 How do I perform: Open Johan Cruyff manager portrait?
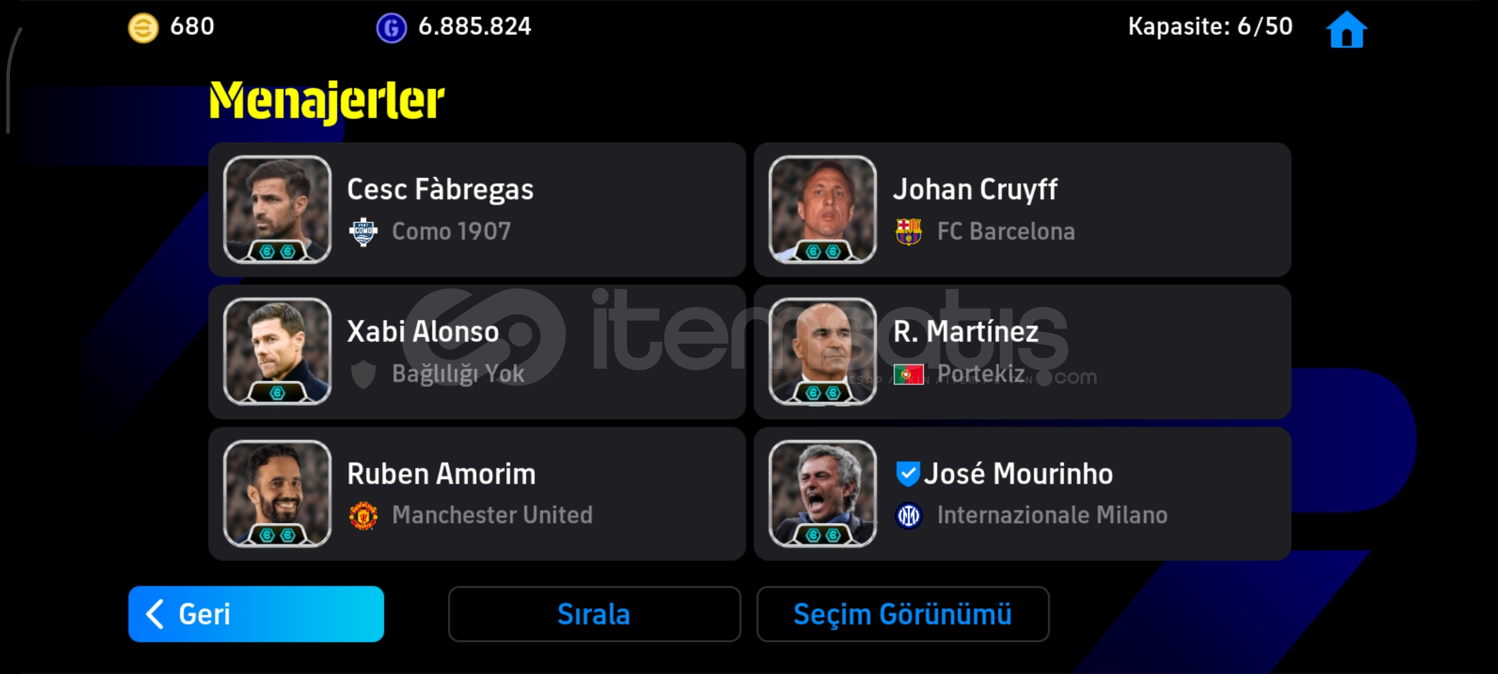point(823,210)
